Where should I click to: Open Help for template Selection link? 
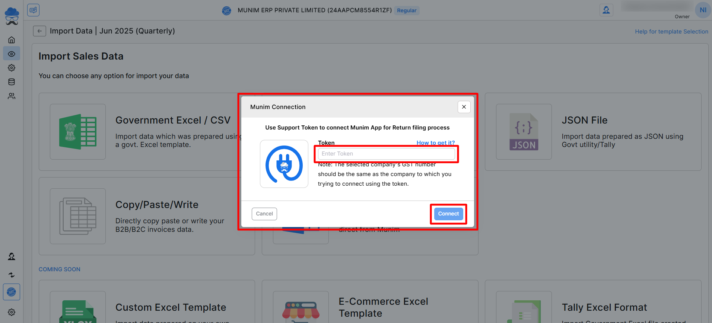point(671,32)
